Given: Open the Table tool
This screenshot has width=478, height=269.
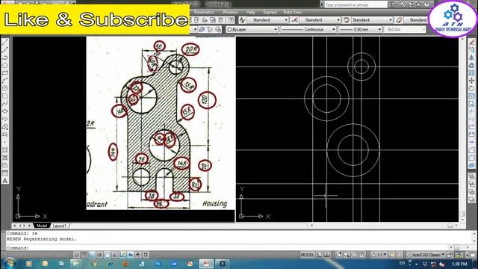Looking at the screenshot, I should (5, 173).
